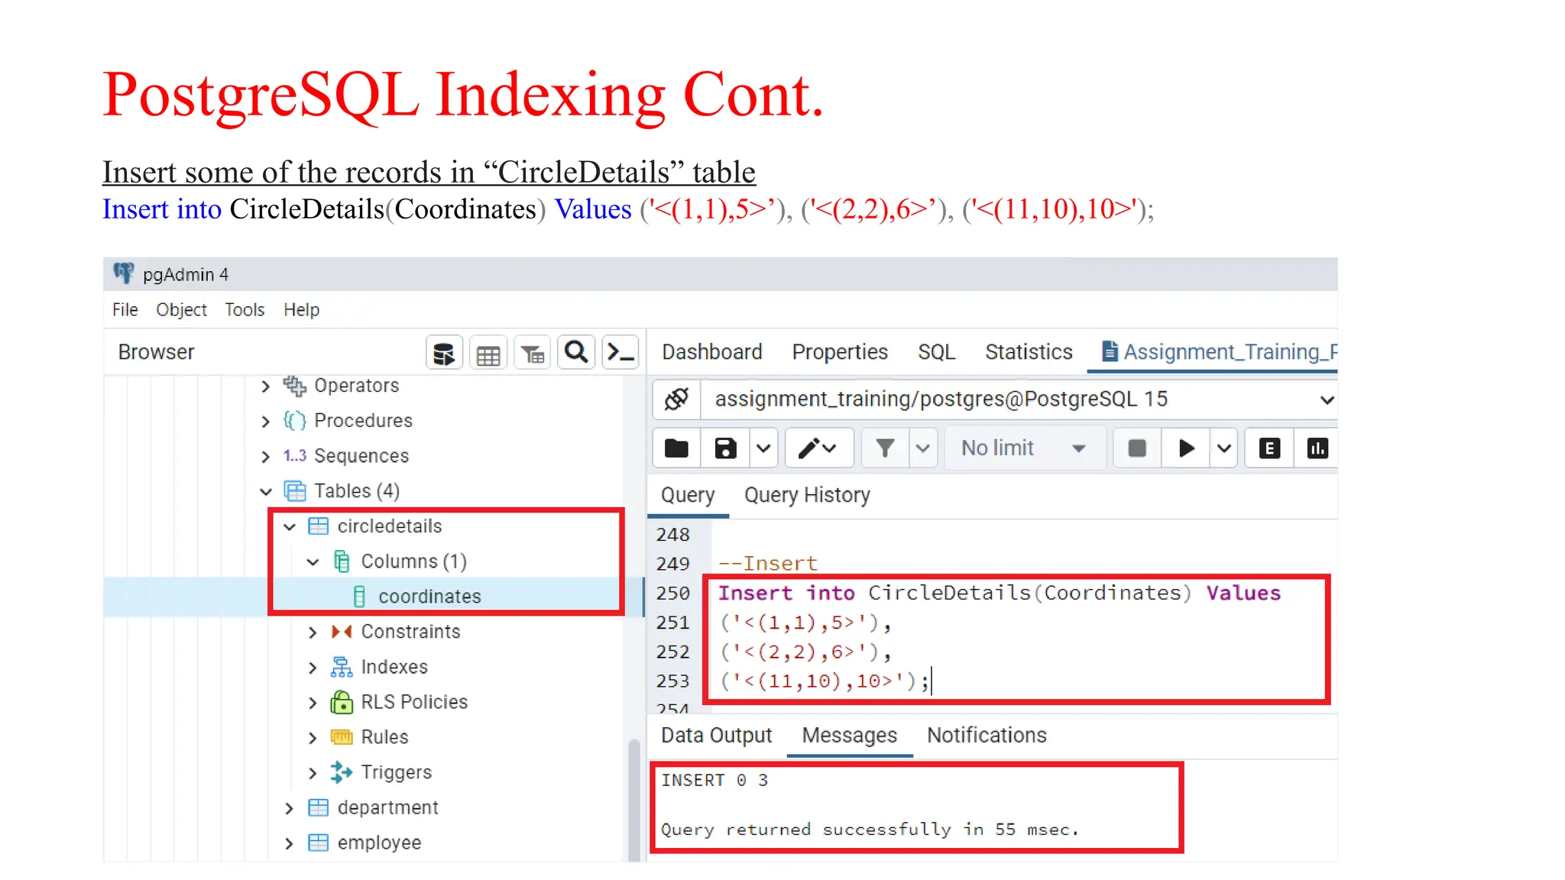Expand the Indexes node chevron

tap(313, 668)
